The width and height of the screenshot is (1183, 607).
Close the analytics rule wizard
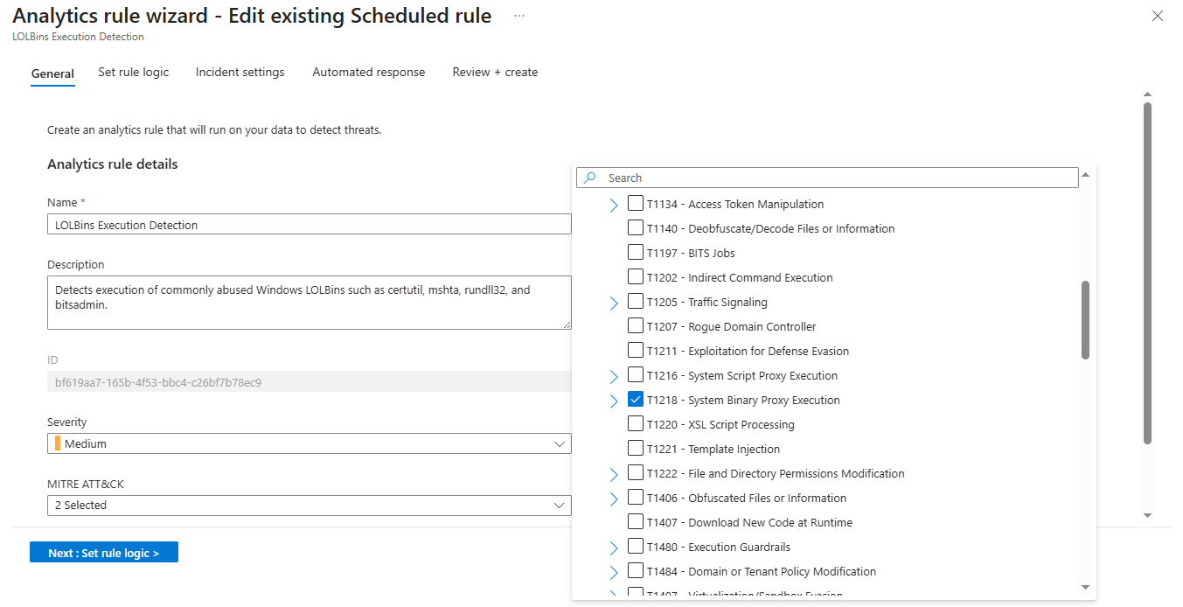(1158, 16)
